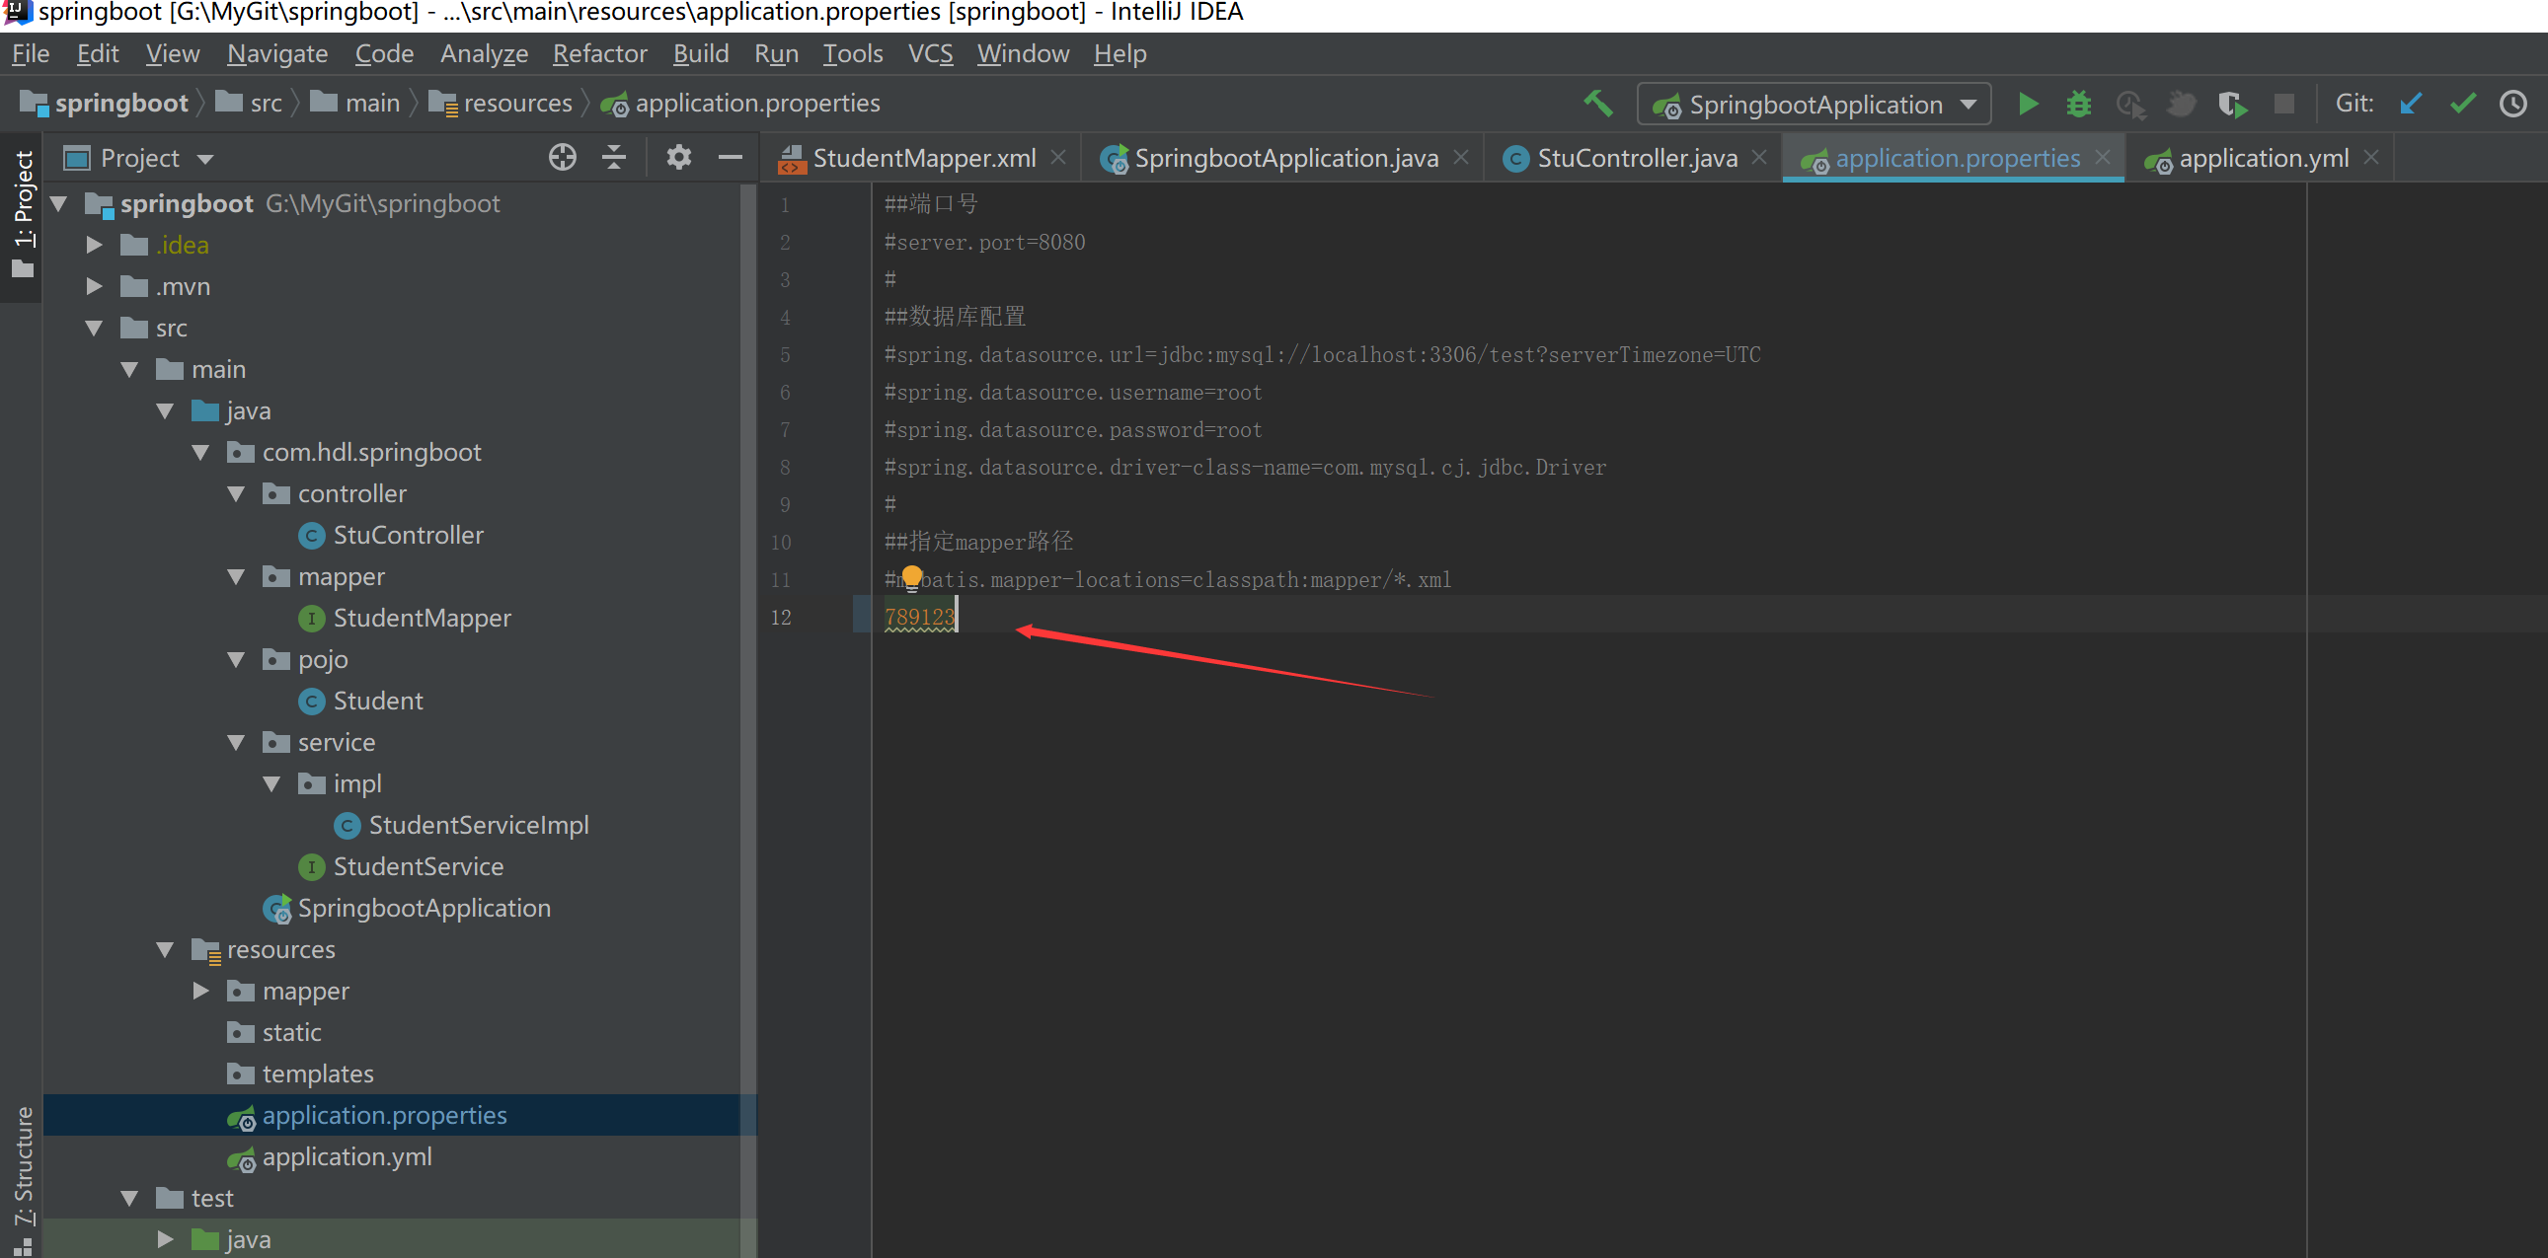2548x1258 pixels.
Task: Expand the .idea folder
Action: coord(94,245)
